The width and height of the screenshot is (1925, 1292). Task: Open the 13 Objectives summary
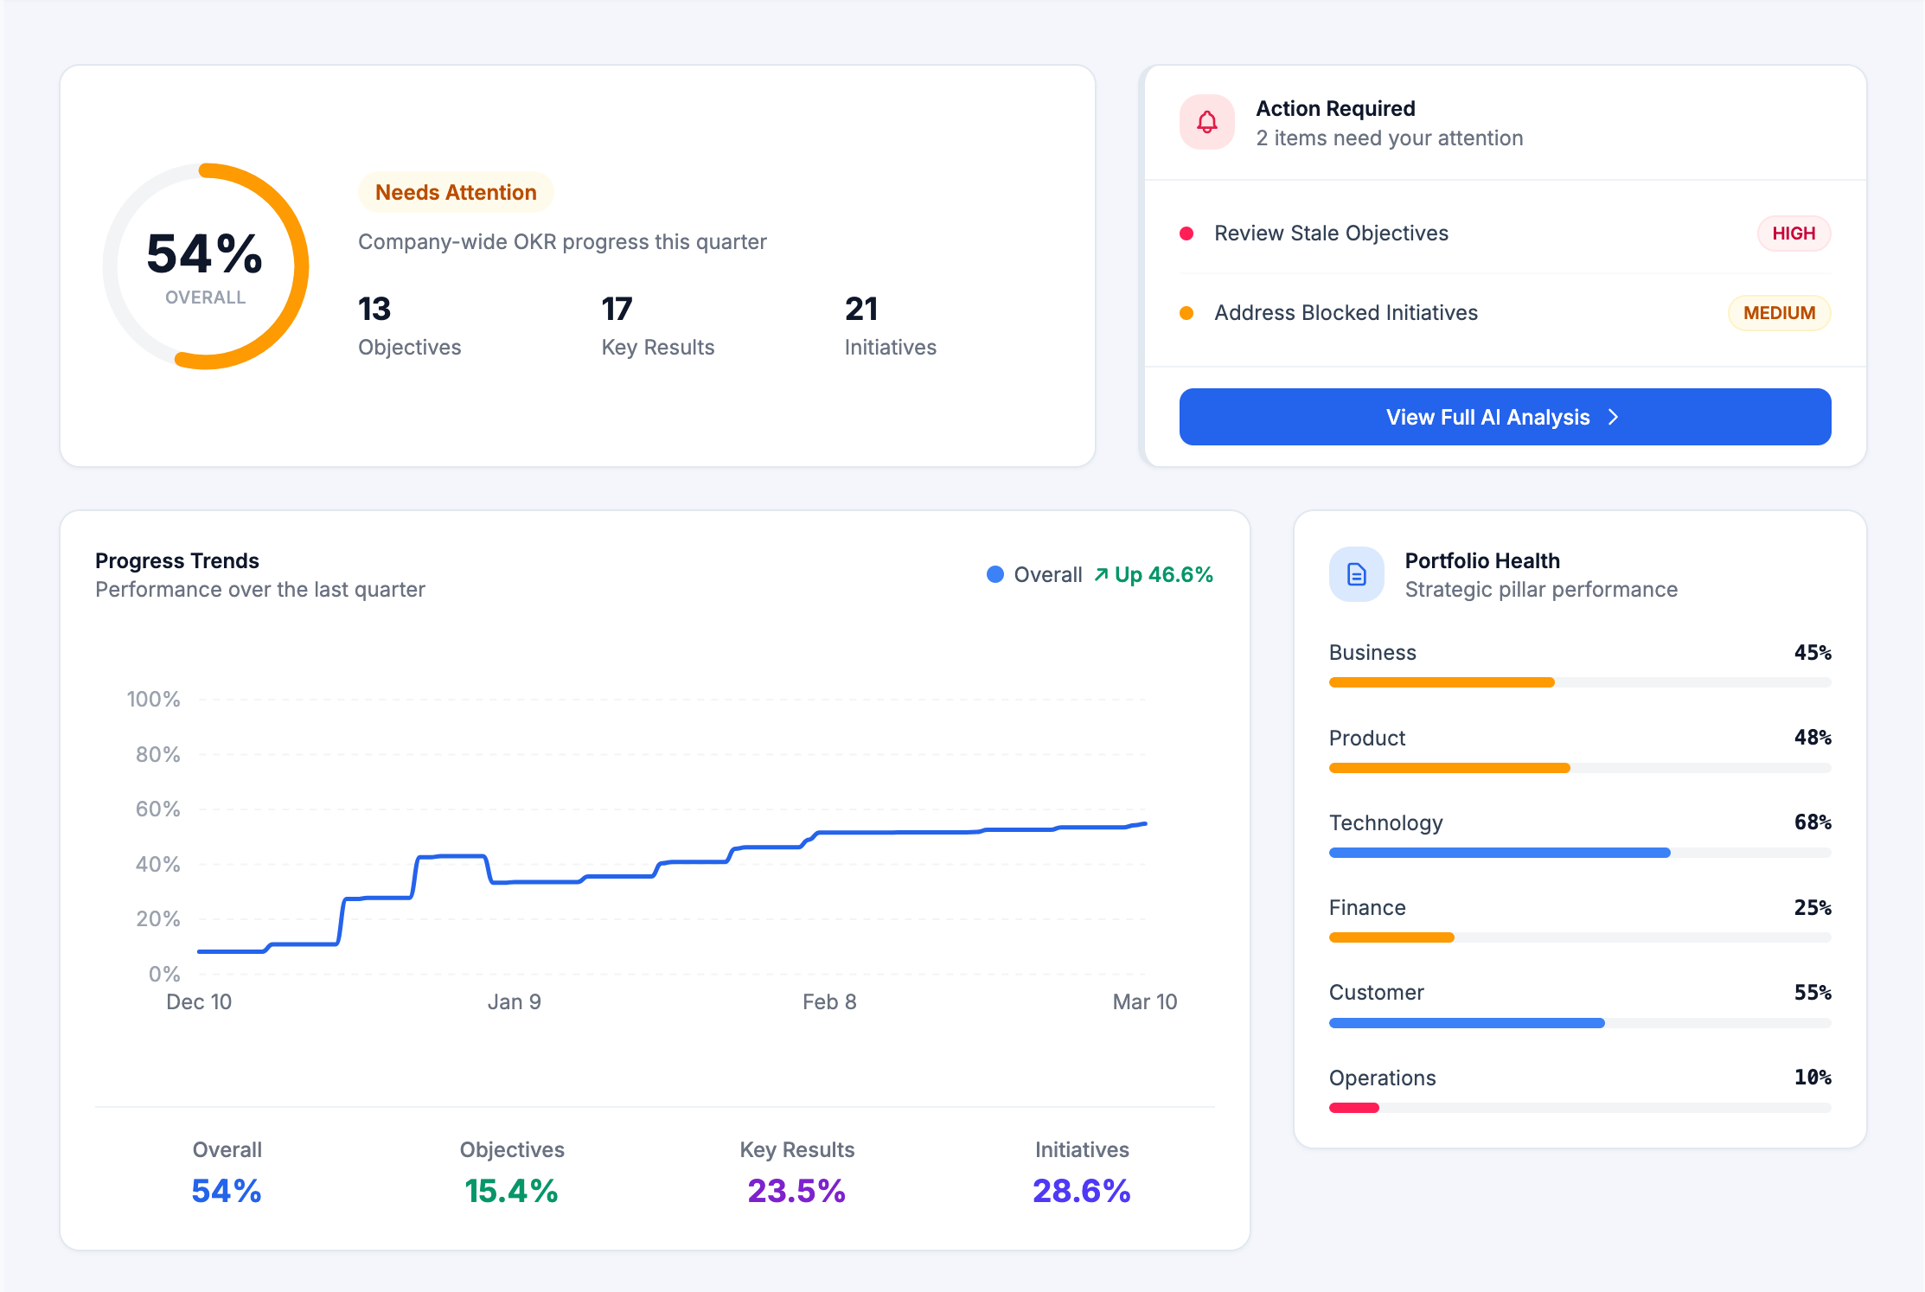[408, 327]
